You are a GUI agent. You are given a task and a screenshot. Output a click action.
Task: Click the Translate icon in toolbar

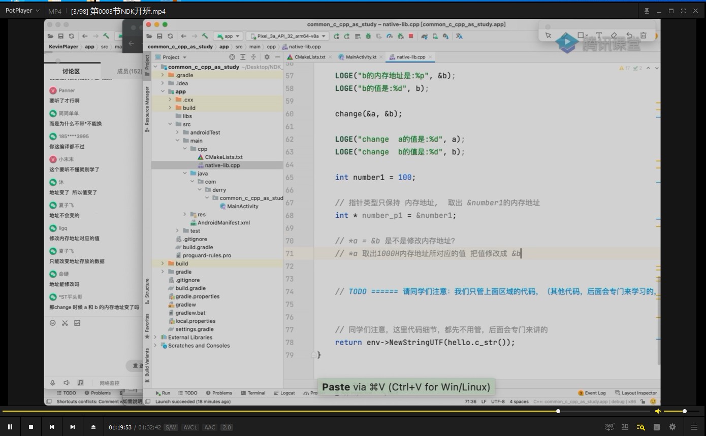[459, 36]
